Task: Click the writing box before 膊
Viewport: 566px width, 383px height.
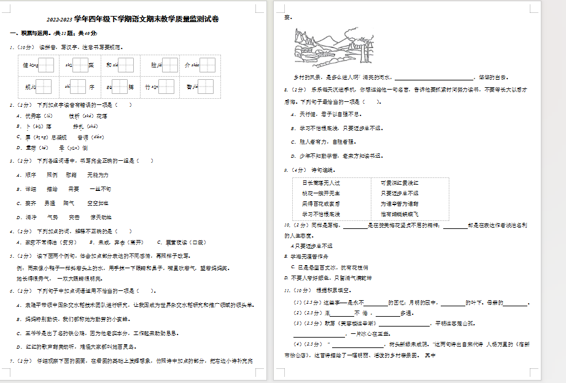Action: pyautogui.click(x=120, y=87)
